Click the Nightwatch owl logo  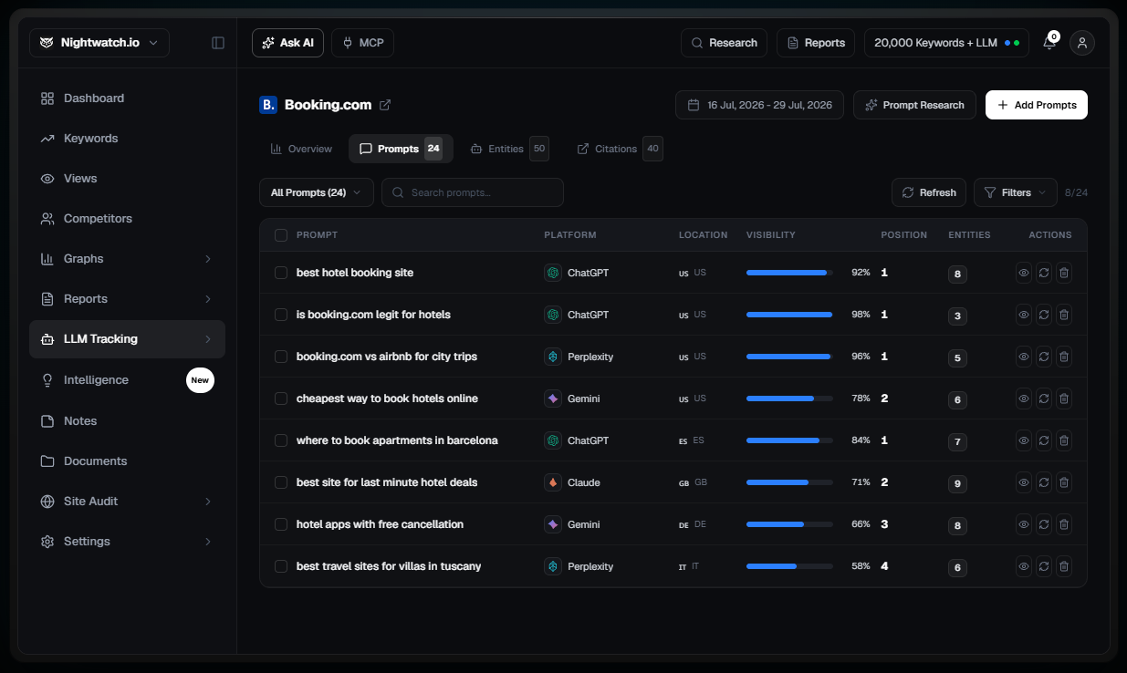pyautogui.click(x=46, y=43)
